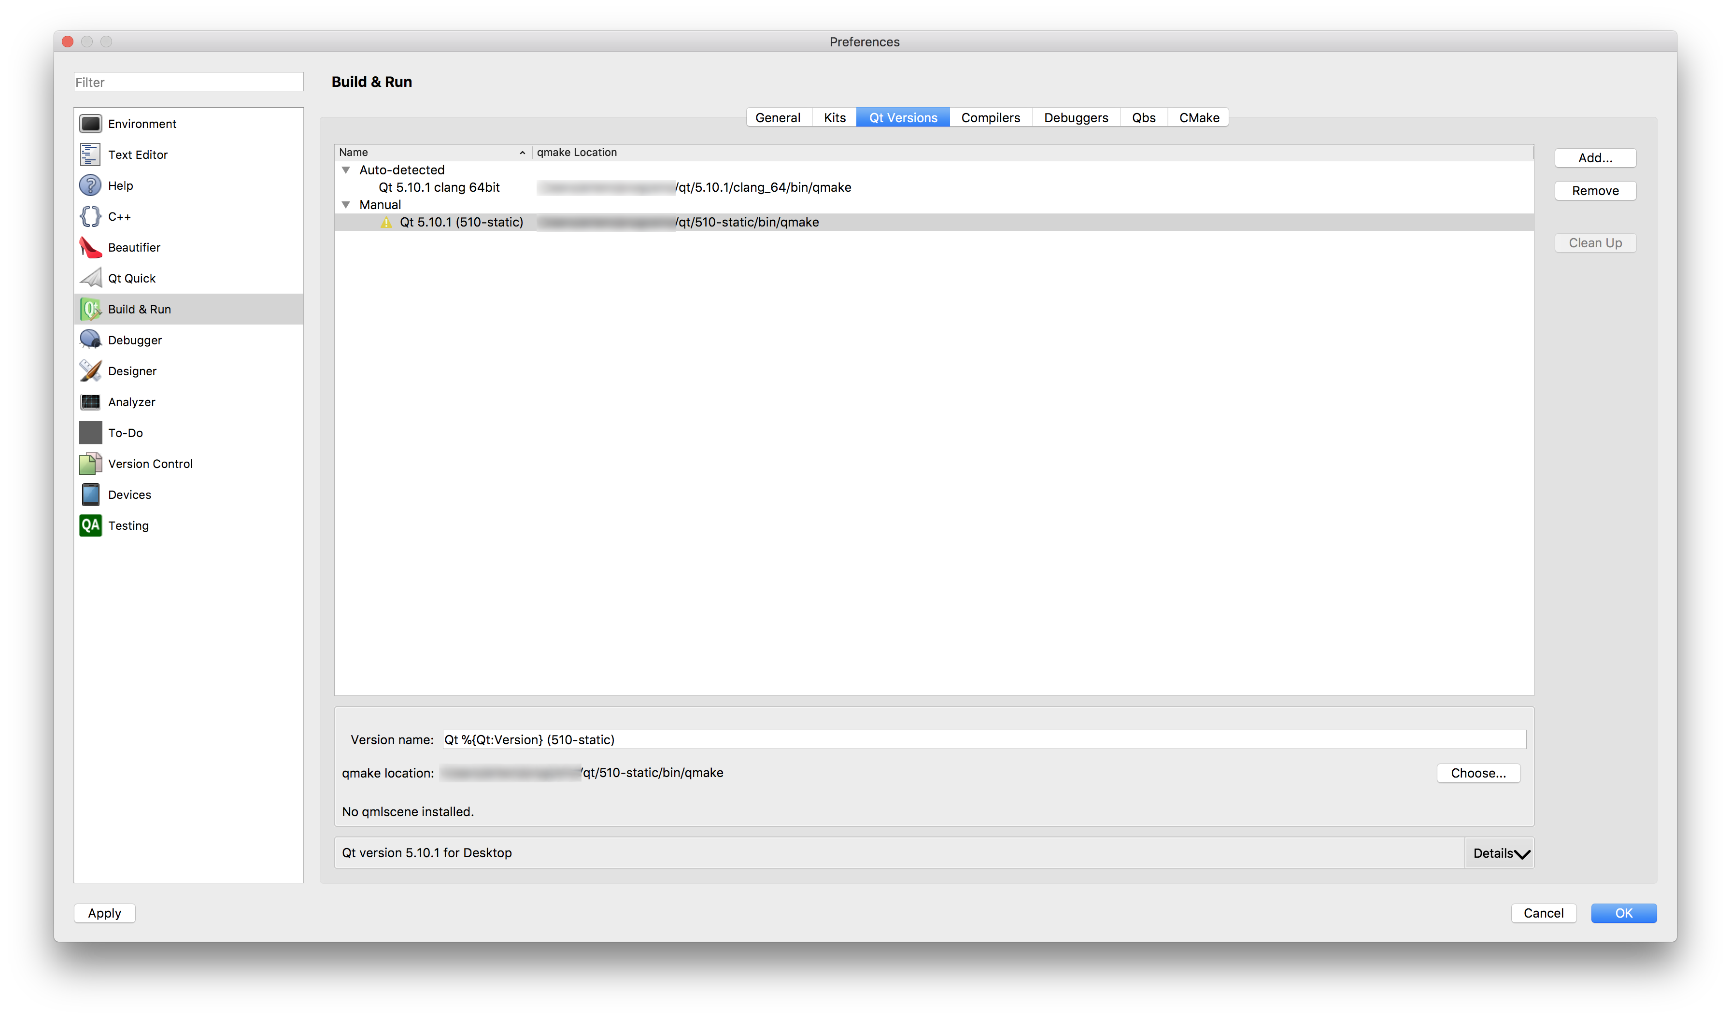Edit the Version name field
1731x1019 pixels.
984,739
